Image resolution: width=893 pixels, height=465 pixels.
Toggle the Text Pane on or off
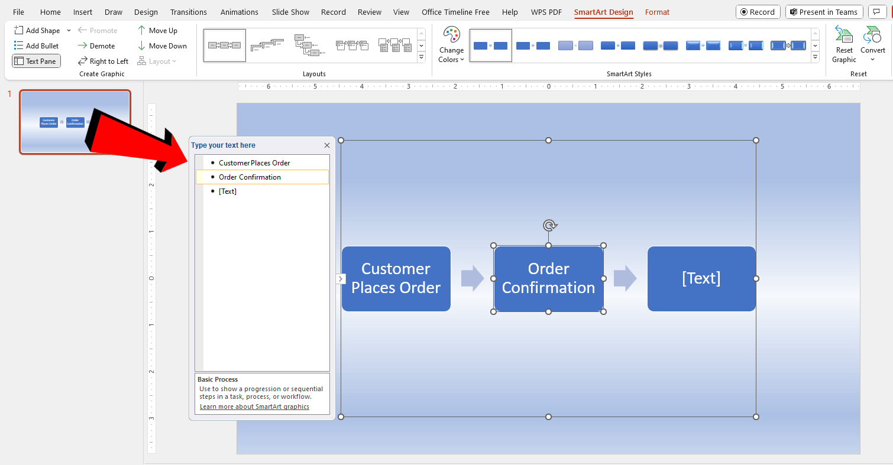coord(35,61)
